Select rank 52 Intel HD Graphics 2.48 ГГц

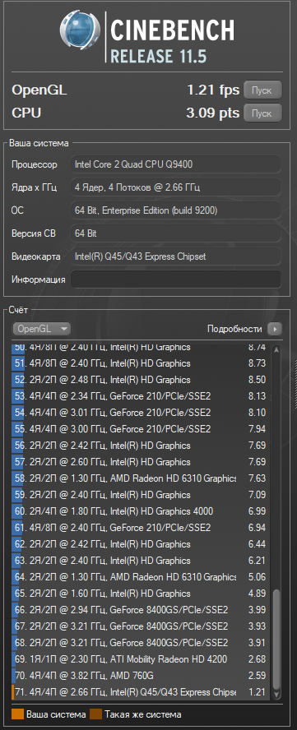click(141, 380)
